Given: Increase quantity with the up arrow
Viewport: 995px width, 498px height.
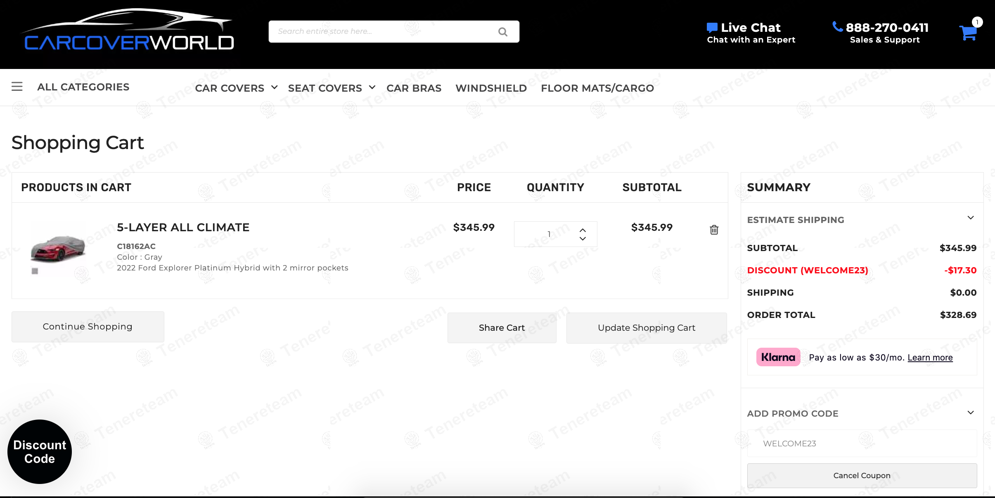Looking at the screenshot, I should [583, 230].
